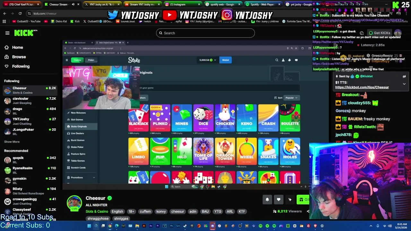Launch Microsoft Edge from taskbar
The width and height of the screenshot is (411, 231).
117,226
